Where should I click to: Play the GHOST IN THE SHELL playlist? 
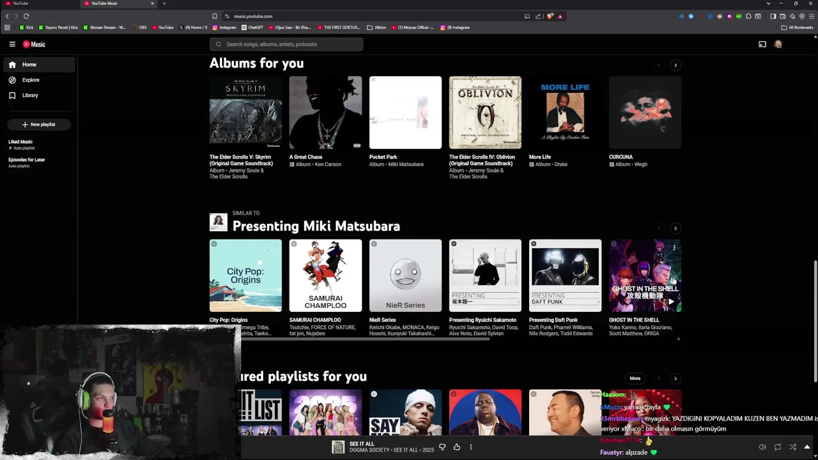tap(670, 301)
